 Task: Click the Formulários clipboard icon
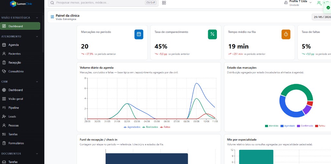pyautogui.click(x=4, y=143)
